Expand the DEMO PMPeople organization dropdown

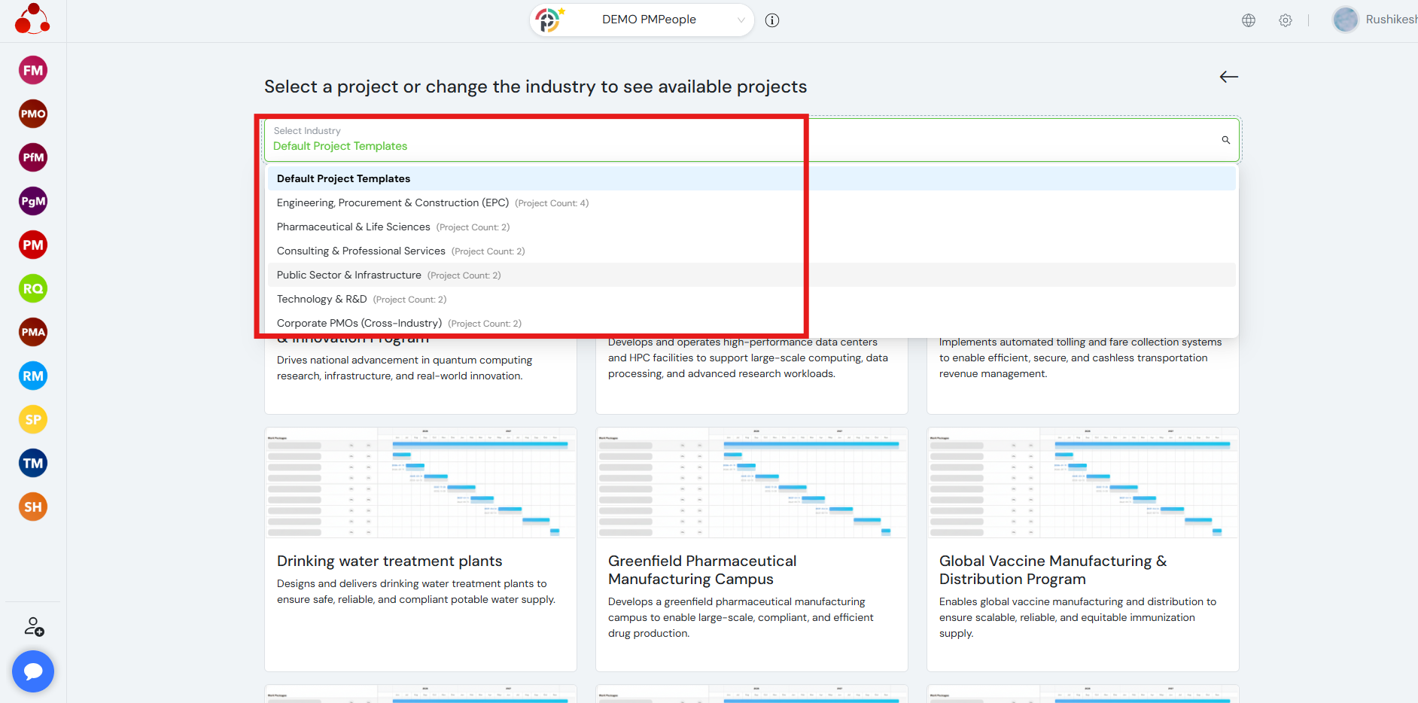[x=647, y=20]
